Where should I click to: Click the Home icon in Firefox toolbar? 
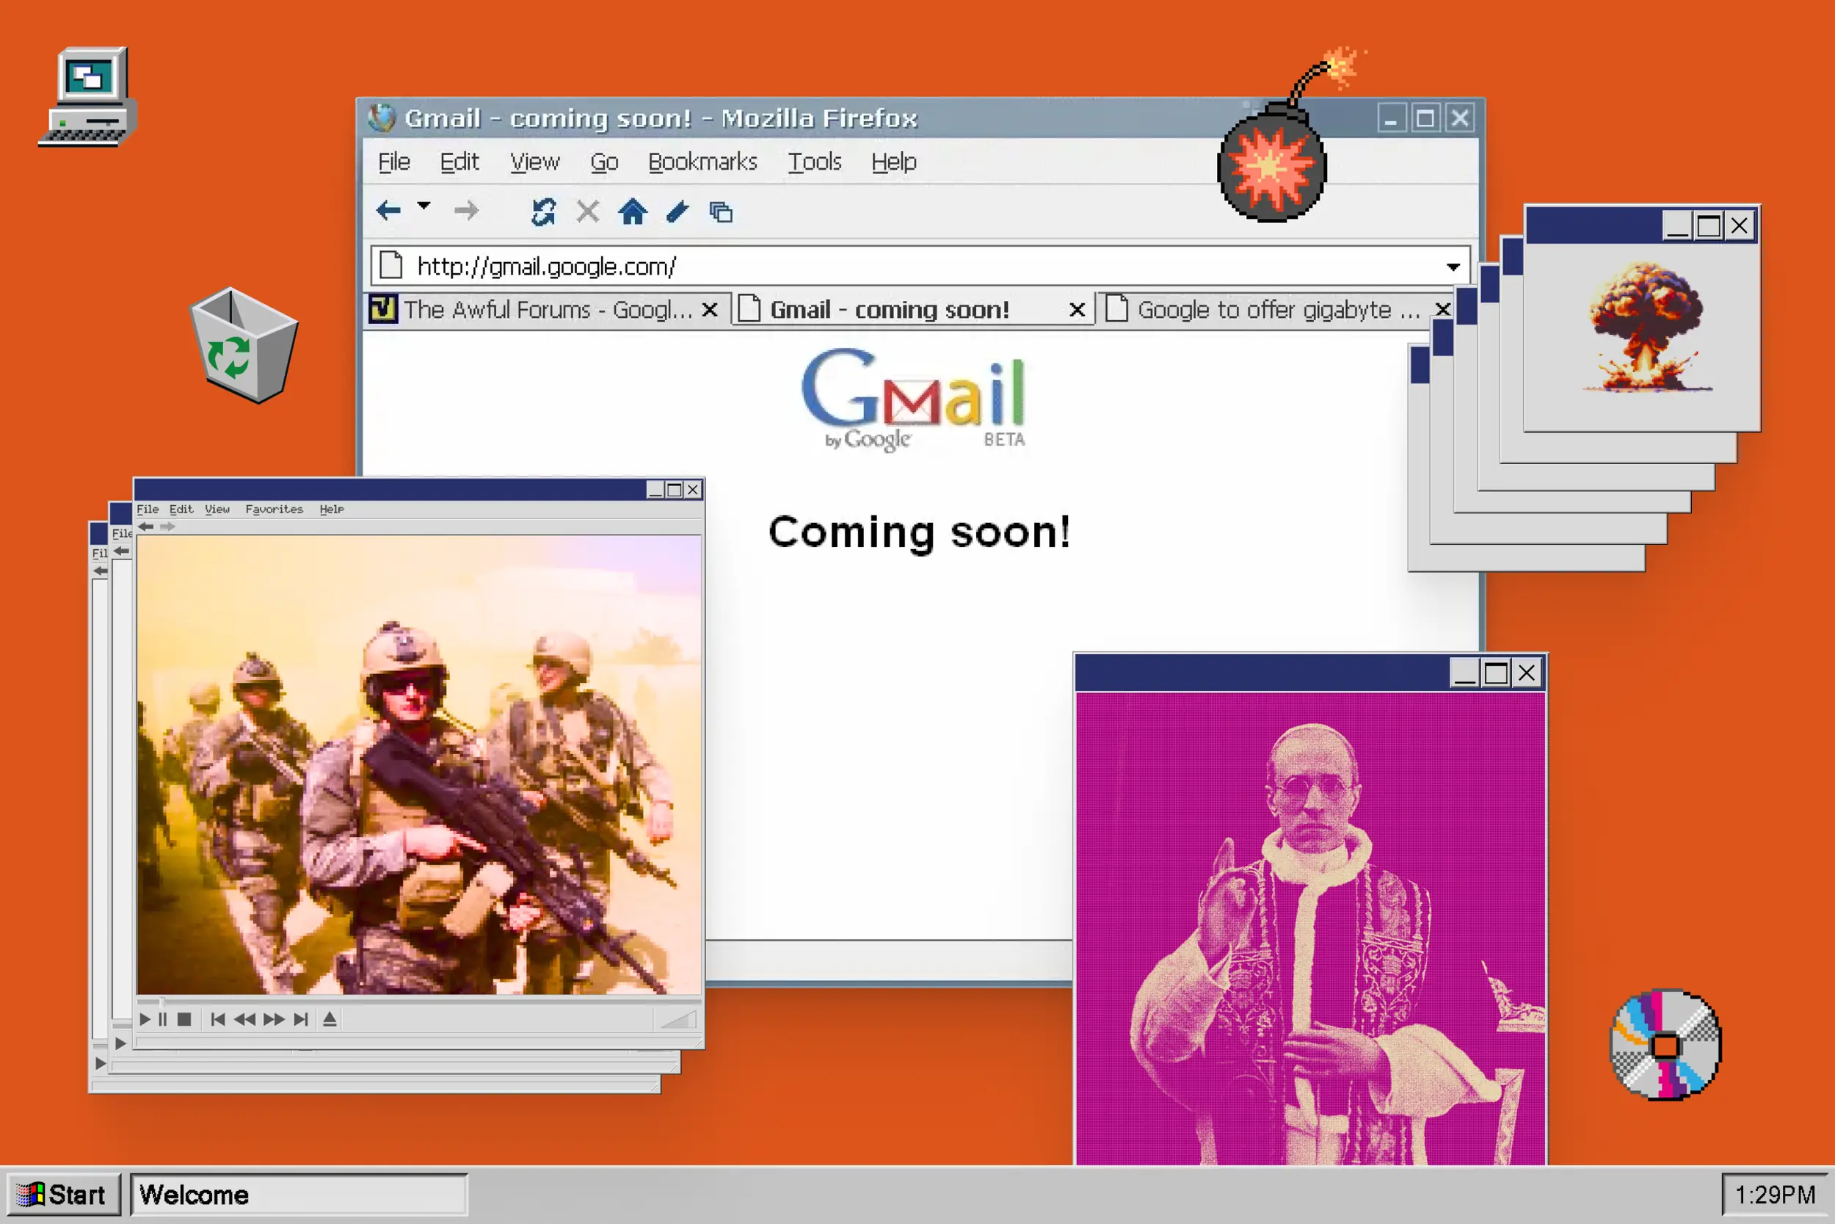(x=632, y=211)
